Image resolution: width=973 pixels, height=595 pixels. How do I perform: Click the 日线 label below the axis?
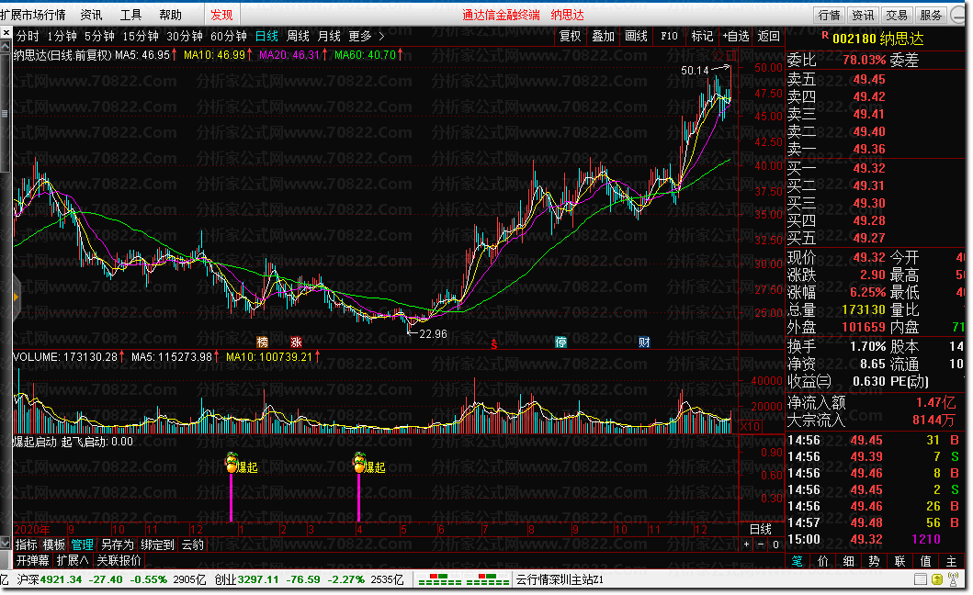pyautogui.click(x=760, y=529)
